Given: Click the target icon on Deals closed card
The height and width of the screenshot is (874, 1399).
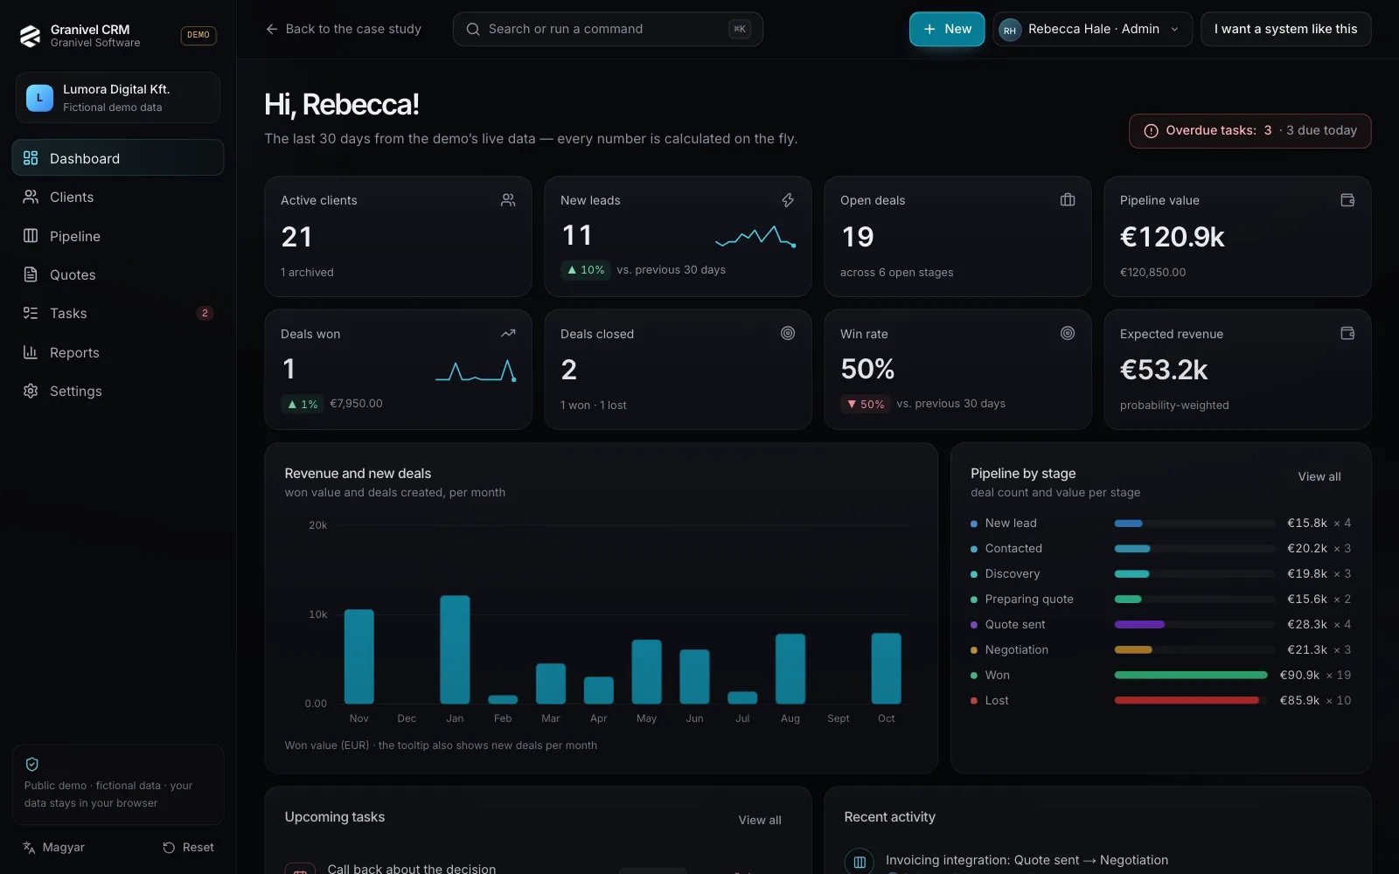Looking at the screenshot, I should click(x=788, y=333).
